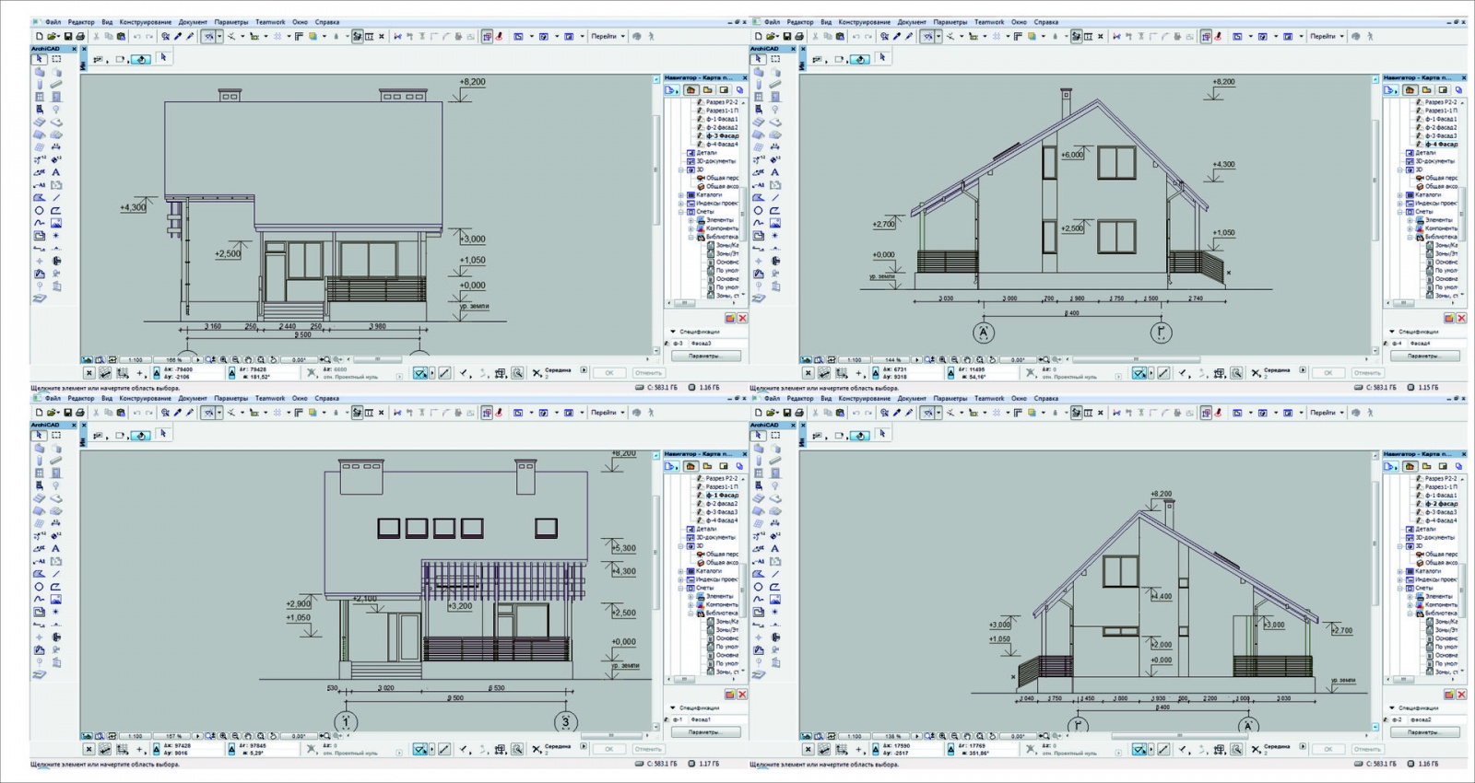The width and height of the screenshot is (1475, 783).
Task: Open the Перейти dropdown in top-right window
Action: click(1327, 37)
